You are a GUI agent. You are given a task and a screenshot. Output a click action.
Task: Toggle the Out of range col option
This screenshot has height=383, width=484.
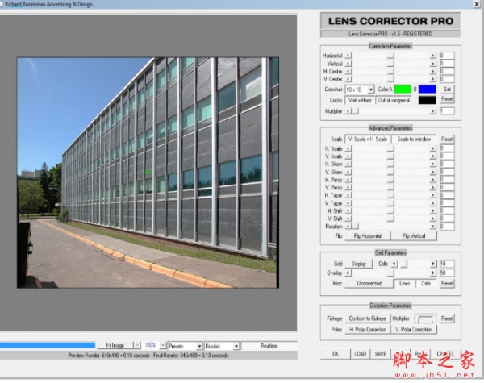[394, 100]
